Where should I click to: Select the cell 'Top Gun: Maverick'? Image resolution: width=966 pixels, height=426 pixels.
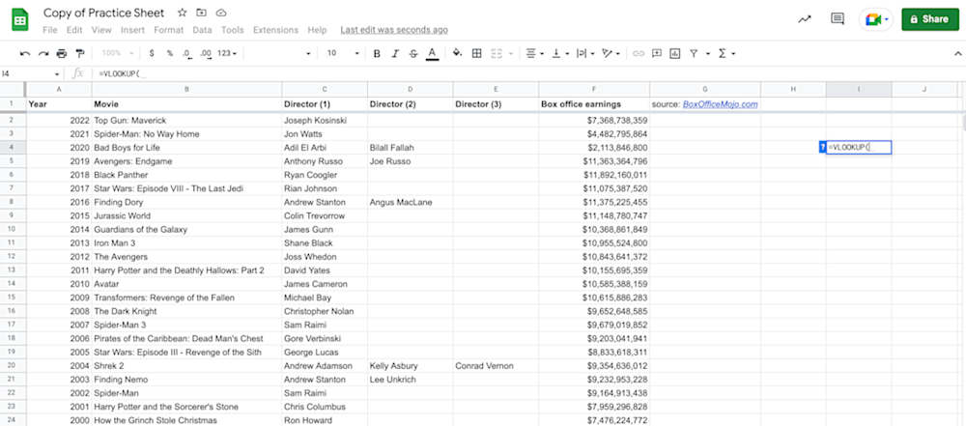point(186,120)
